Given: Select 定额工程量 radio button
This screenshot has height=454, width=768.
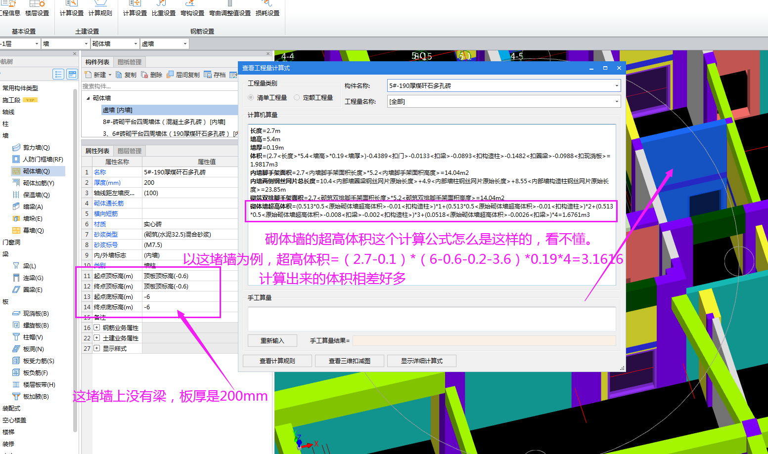Looking at the screenshot, I should [314, 98].
